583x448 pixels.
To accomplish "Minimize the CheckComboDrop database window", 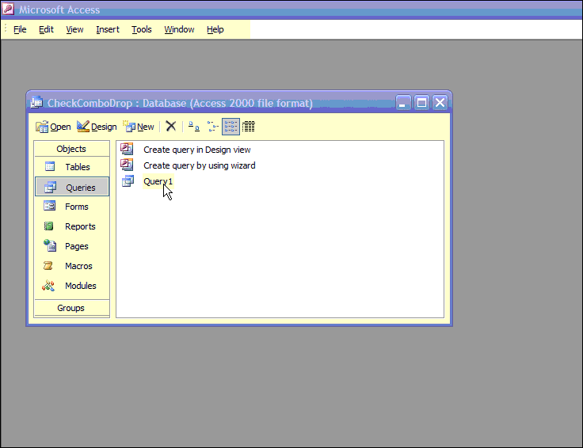I will (x=403, y=103).
